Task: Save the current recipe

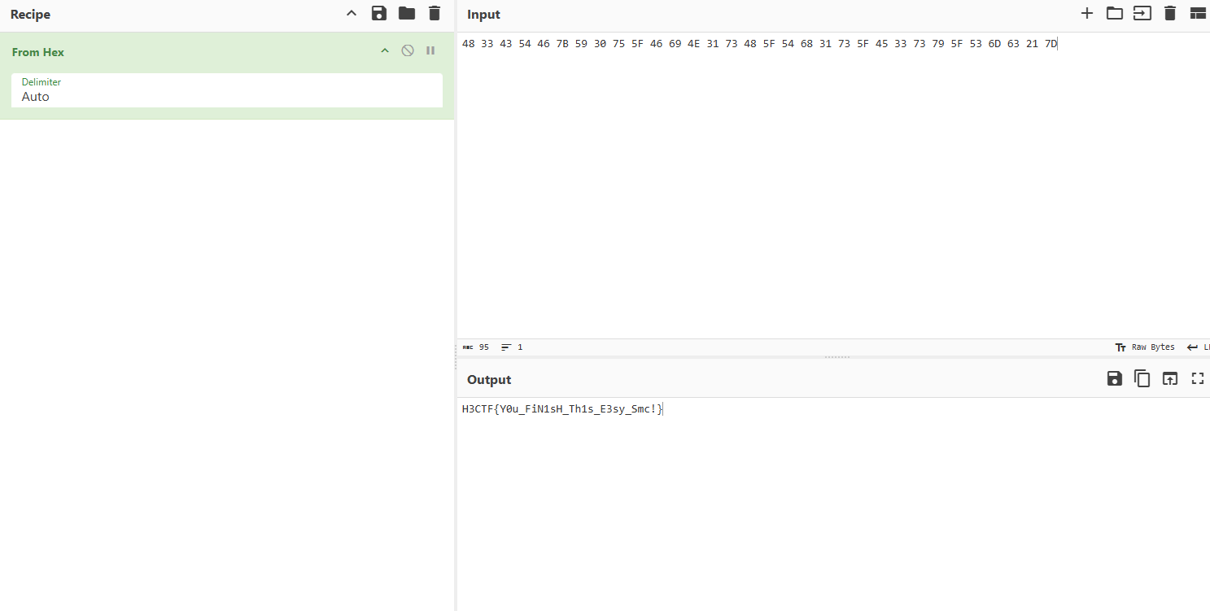Action: (x=378, y=13)
